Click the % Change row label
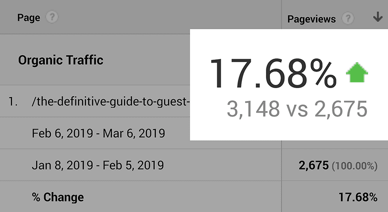 click(x=58, y=197)
